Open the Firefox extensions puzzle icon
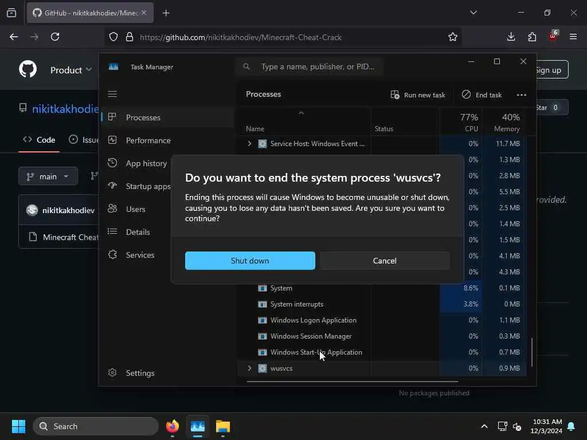 coord(532,37)
